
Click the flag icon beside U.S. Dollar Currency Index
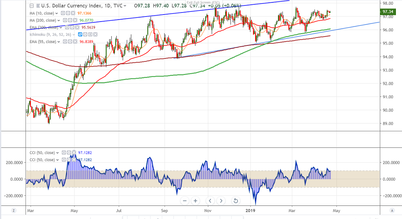click(38, 6)
